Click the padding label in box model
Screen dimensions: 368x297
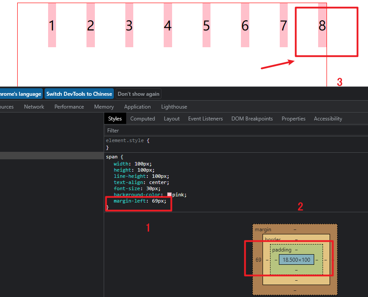(282, 250)
